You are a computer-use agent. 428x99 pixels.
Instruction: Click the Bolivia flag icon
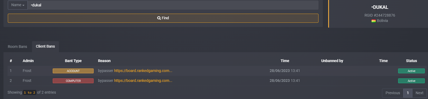374,21
